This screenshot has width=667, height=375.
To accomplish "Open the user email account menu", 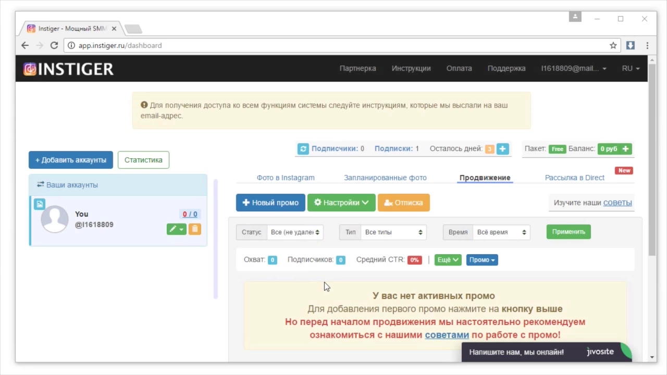I will (x=573, y=68).
